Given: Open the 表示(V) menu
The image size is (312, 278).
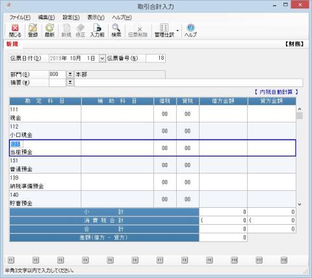Looking at the screenshot, I should (x=96, y=18).
